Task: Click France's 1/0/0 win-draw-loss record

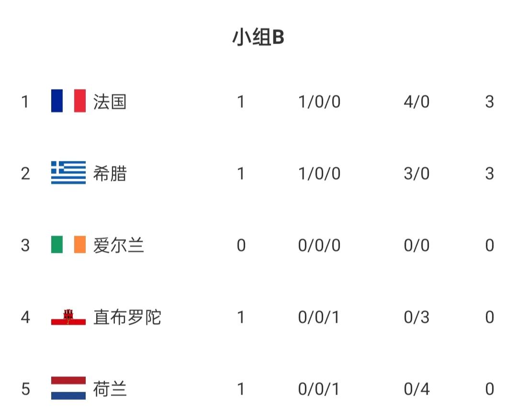Action: tap(319, 102)
